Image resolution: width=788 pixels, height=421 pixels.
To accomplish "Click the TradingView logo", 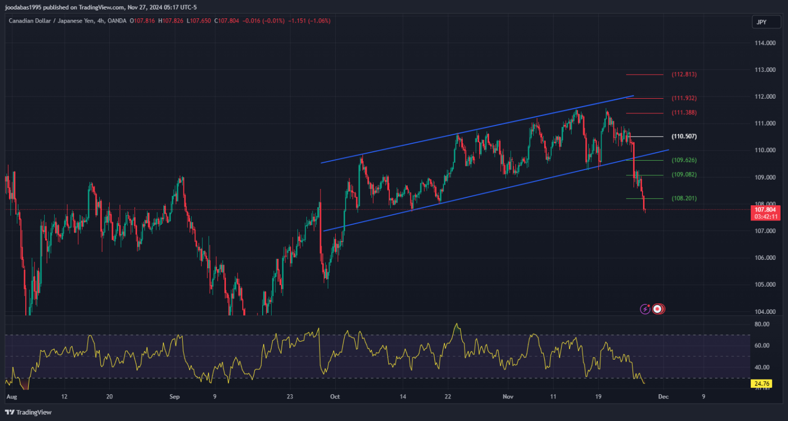I will [28, 412].
